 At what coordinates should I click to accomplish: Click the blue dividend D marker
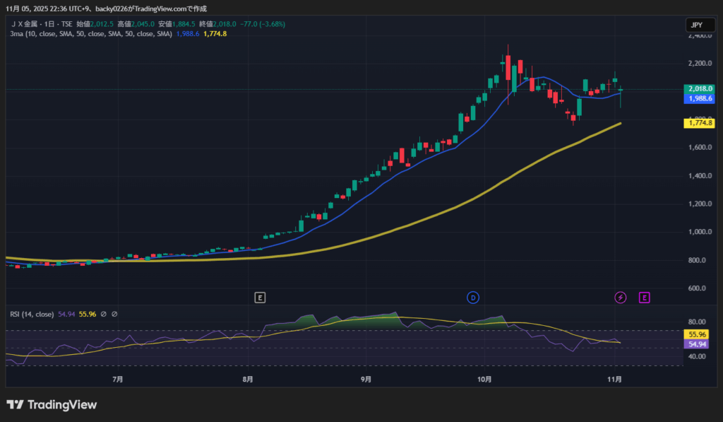(472, 298)
